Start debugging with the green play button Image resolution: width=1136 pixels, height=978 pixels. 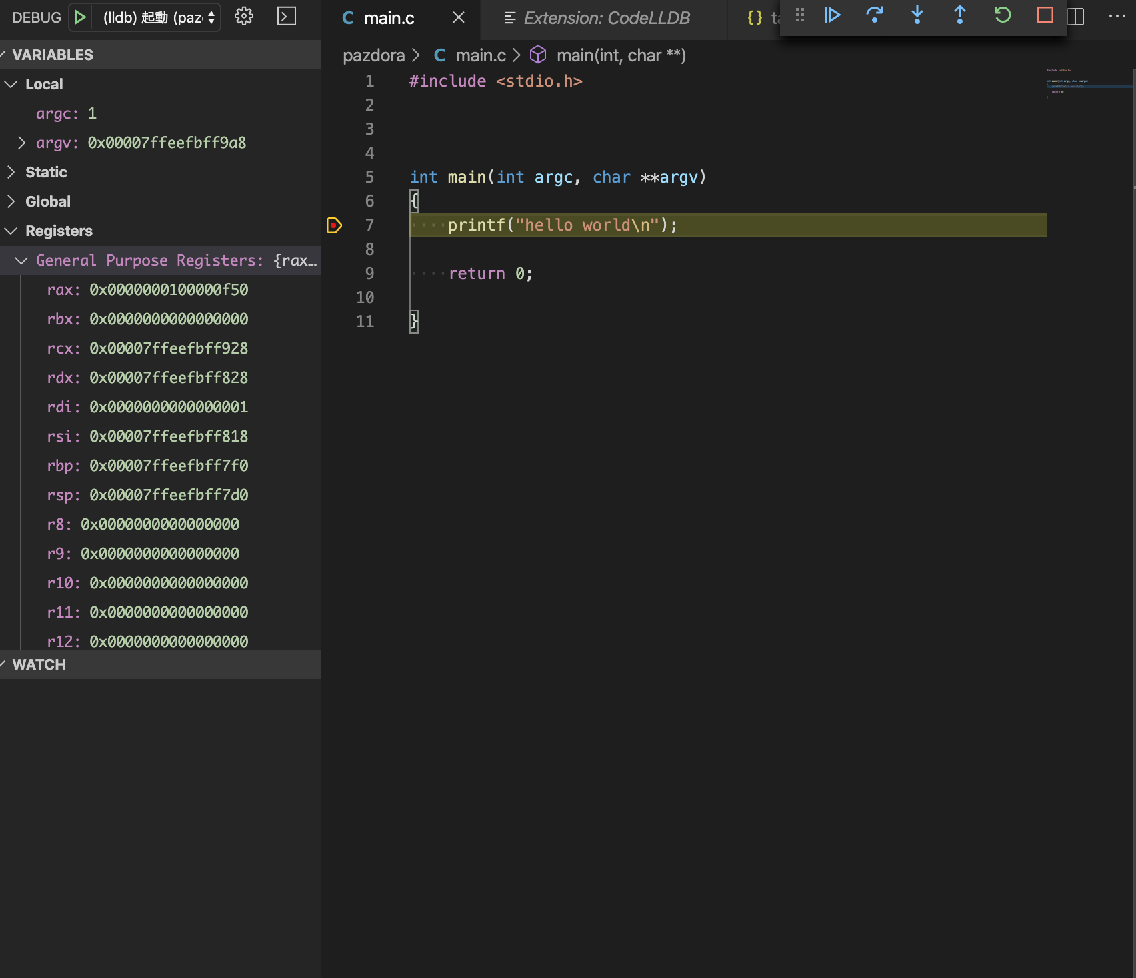click(x=80, y=17)
